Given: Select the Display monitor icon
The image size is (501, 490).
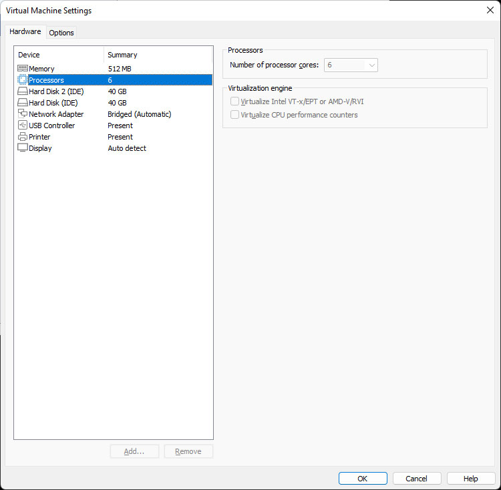Looking at the screenshot, I should coord(23,148).
